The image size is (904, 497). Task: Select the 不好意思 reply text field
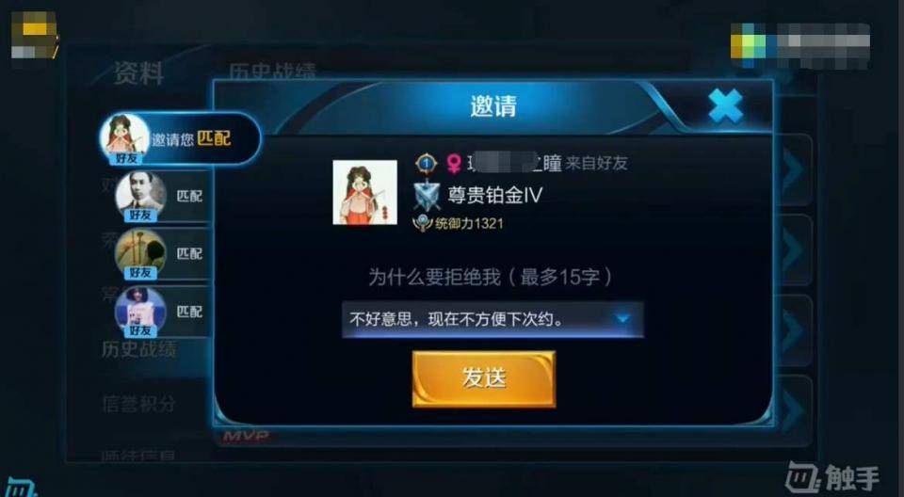click(x=492, y=319)
